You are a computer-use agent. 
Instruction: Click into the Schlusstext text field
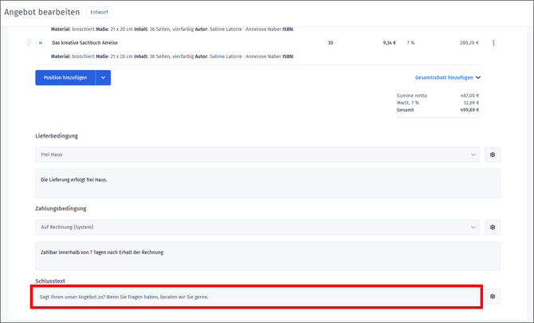point(257,297)
